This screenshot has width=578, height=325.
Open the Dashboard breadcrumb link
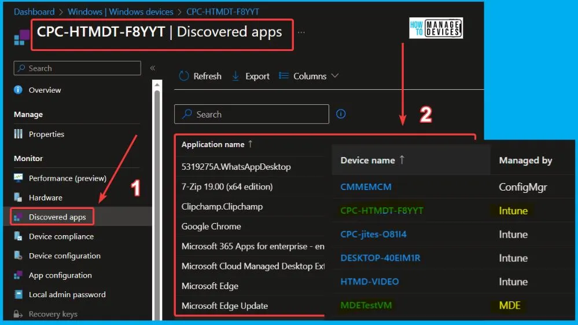pos(34,12)
